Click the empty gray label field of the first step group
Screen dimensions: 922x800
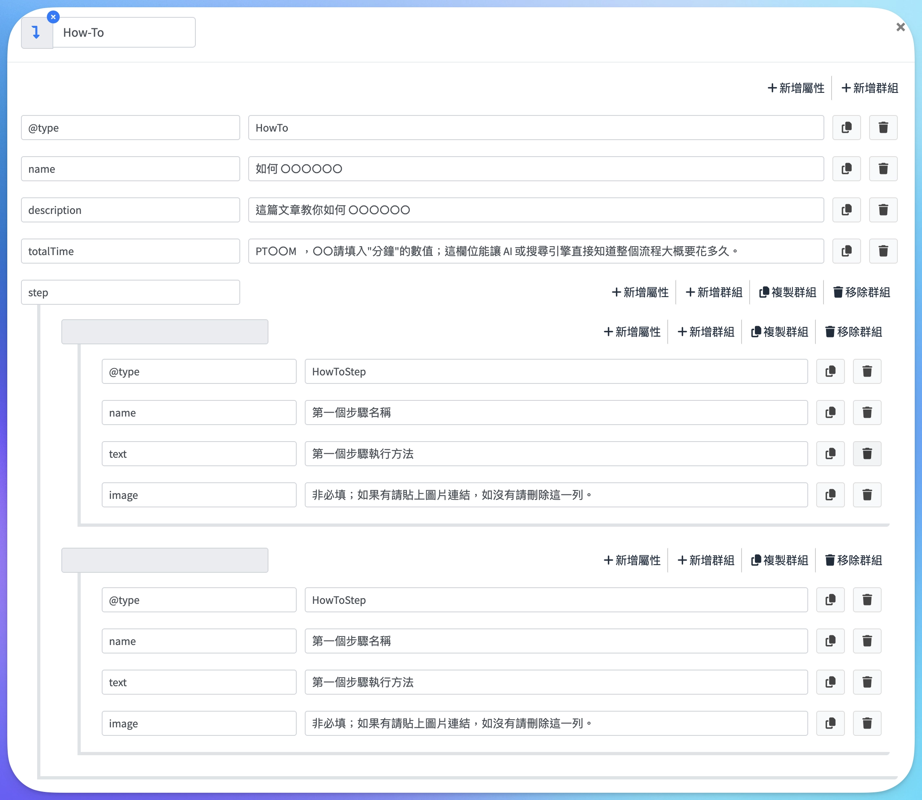(x=164, y=332)
